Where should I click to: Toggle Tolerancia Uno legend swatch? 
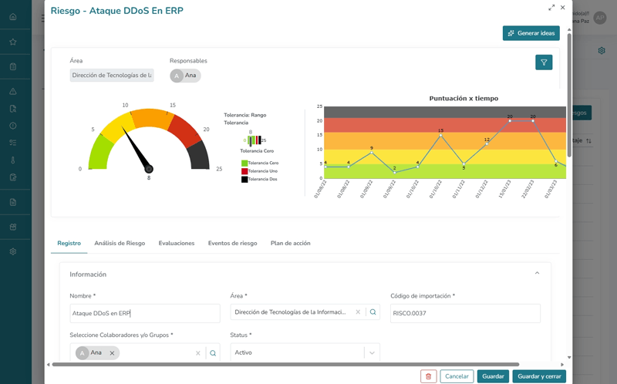click(244, 171)
